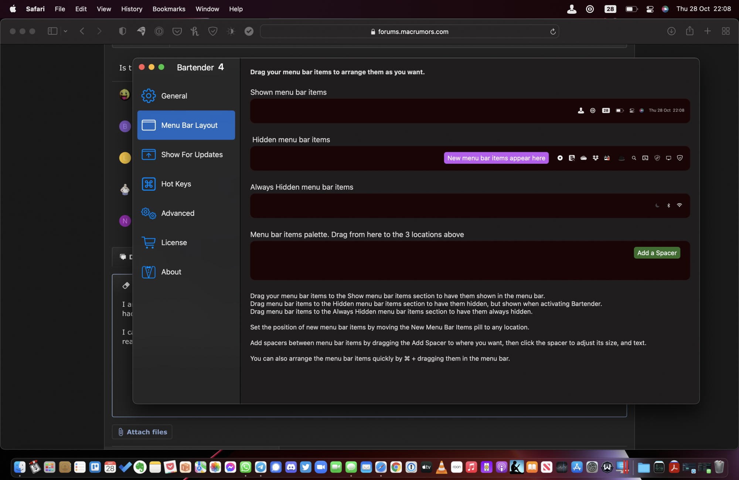Image resolution: width=739 pixels, height=480 pixels.
Task: Select the battery icon in Shown items
Action: 620,110
